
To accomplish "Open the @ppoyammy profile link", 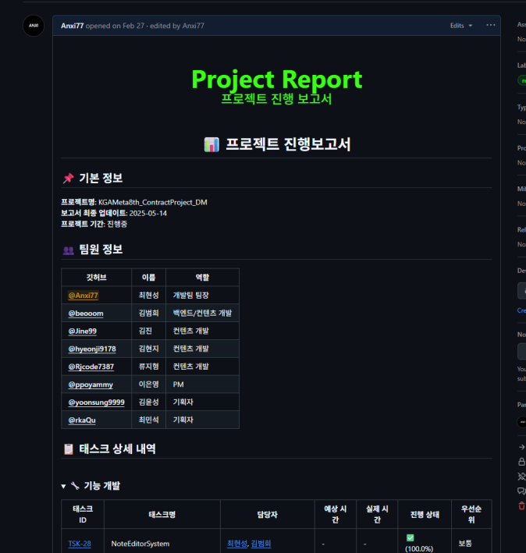I will click(91, 385).
